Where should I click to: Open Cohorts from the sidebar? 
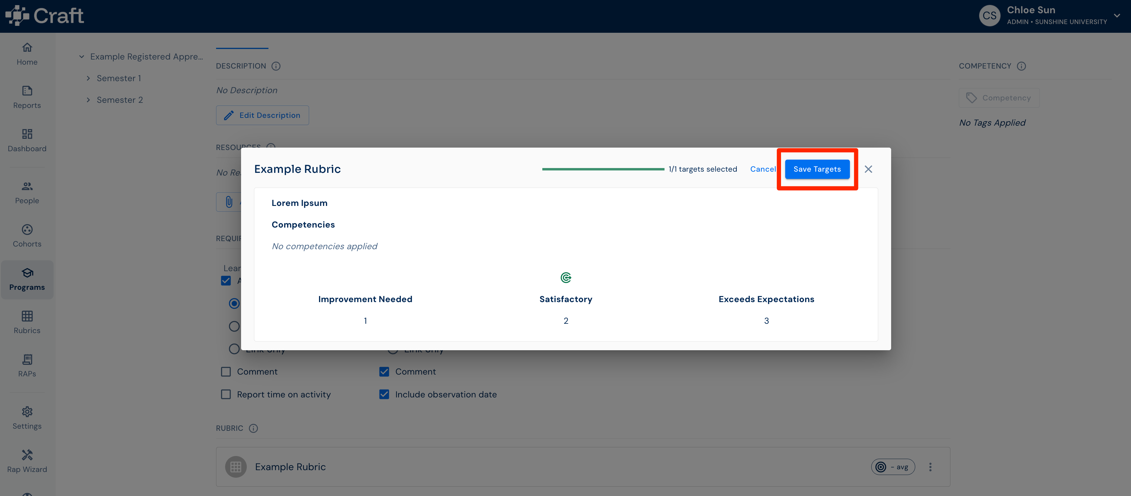[27, 236]
